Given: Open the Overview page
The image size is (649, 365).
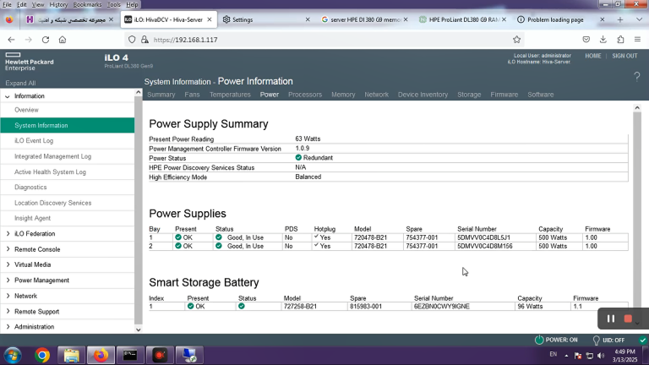Looking at the screenshot, I should (x=26, y=110).
